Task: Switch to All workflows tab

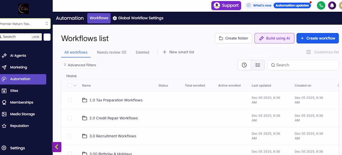Action: 76,52
